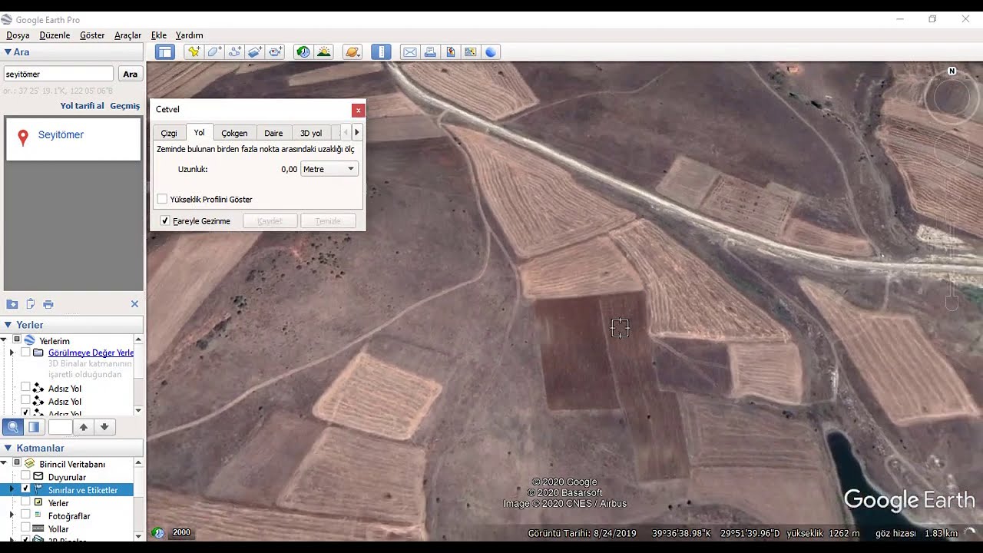Uncheck Fareyle Gezinme checkbox
The width and height of the screenshot is (983, 553).
point(164,220)
